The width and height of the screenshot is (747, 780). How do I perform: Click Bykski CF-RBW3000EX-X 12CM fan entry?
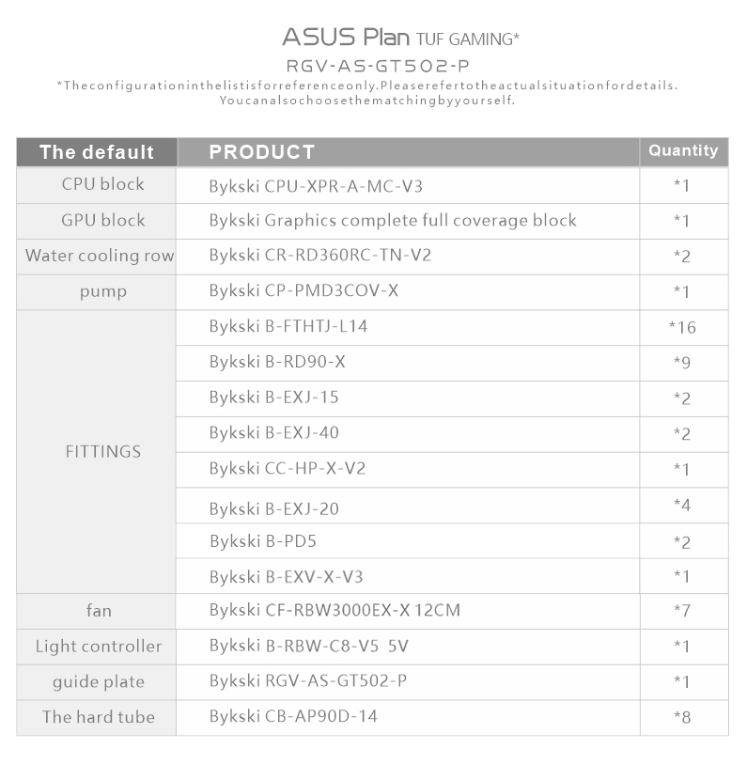tap(335, 610)
